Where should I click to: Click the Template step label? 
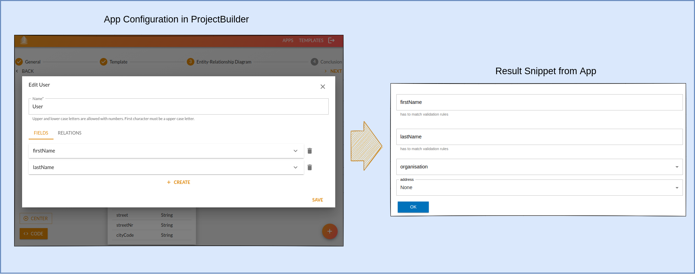pos(118,62)
